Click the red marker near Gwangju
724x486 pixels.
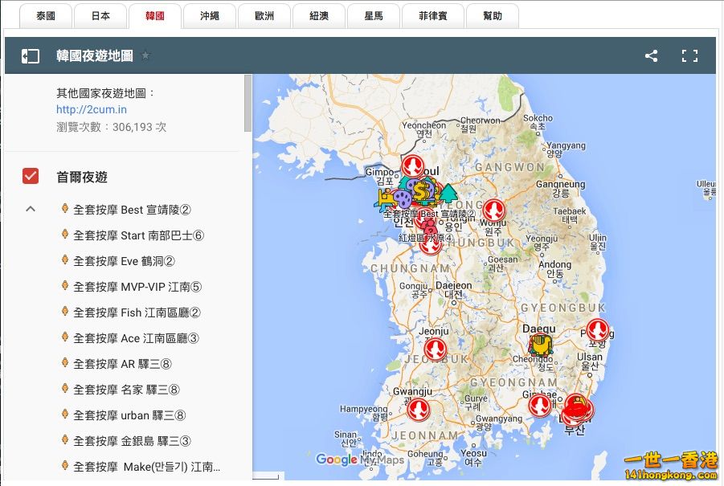418,410
